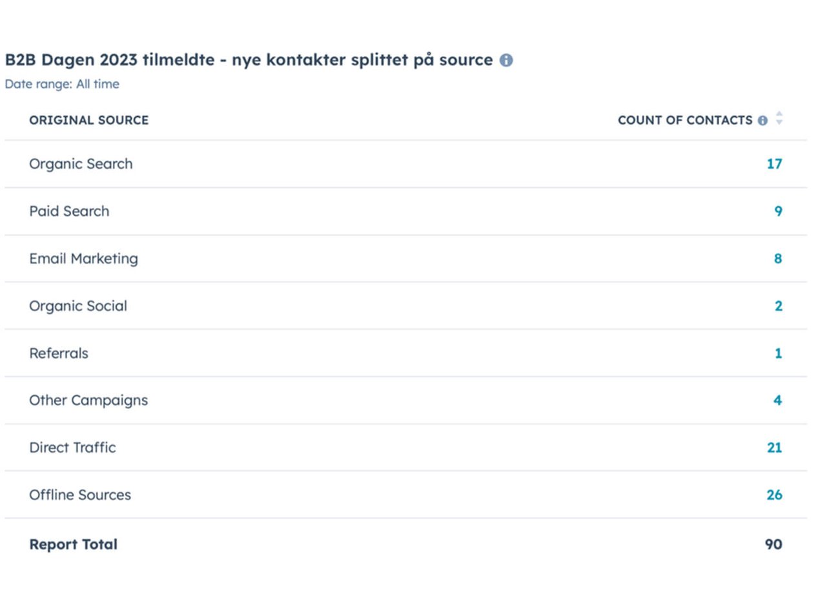818x600 pixels.
Task: Click the Report Total value 90
Action: pos(773,544)
